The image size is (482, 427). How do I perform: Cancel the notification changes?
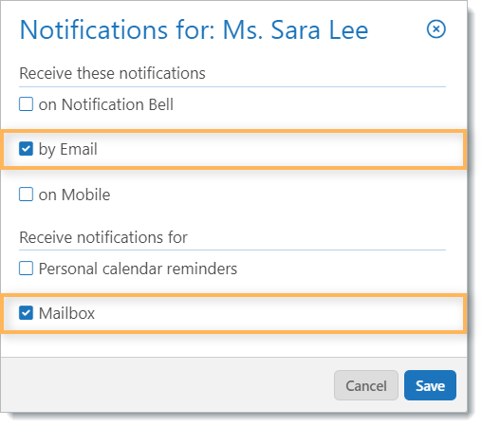(366, 385)
